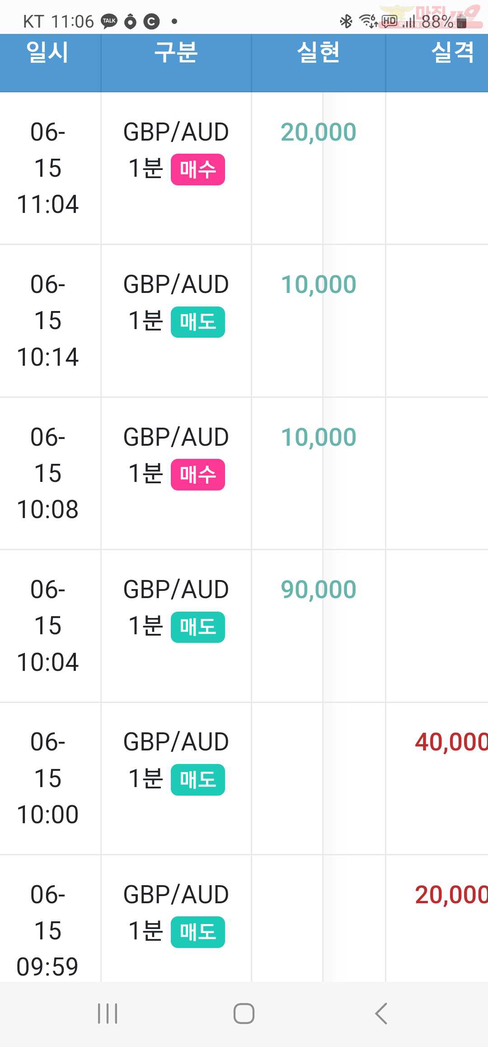Tap the Bluetooth status icon

click(346, 21)
